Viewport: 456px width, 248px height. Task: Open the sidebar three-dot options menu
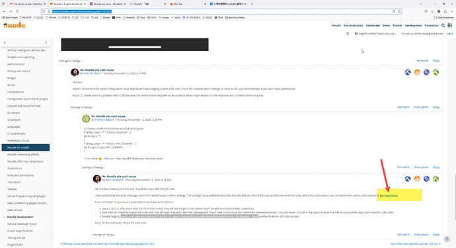point(46,42)
